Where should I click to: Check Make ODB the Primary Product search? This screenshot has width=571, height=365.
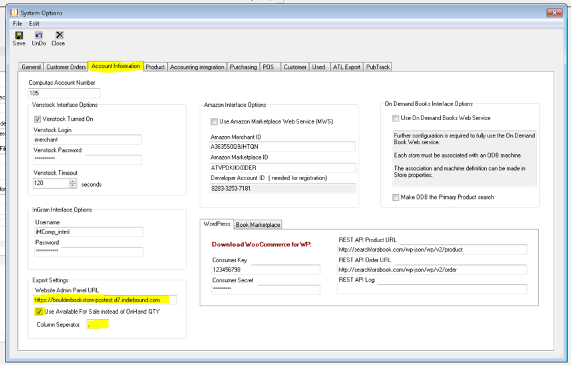(395, 198)
